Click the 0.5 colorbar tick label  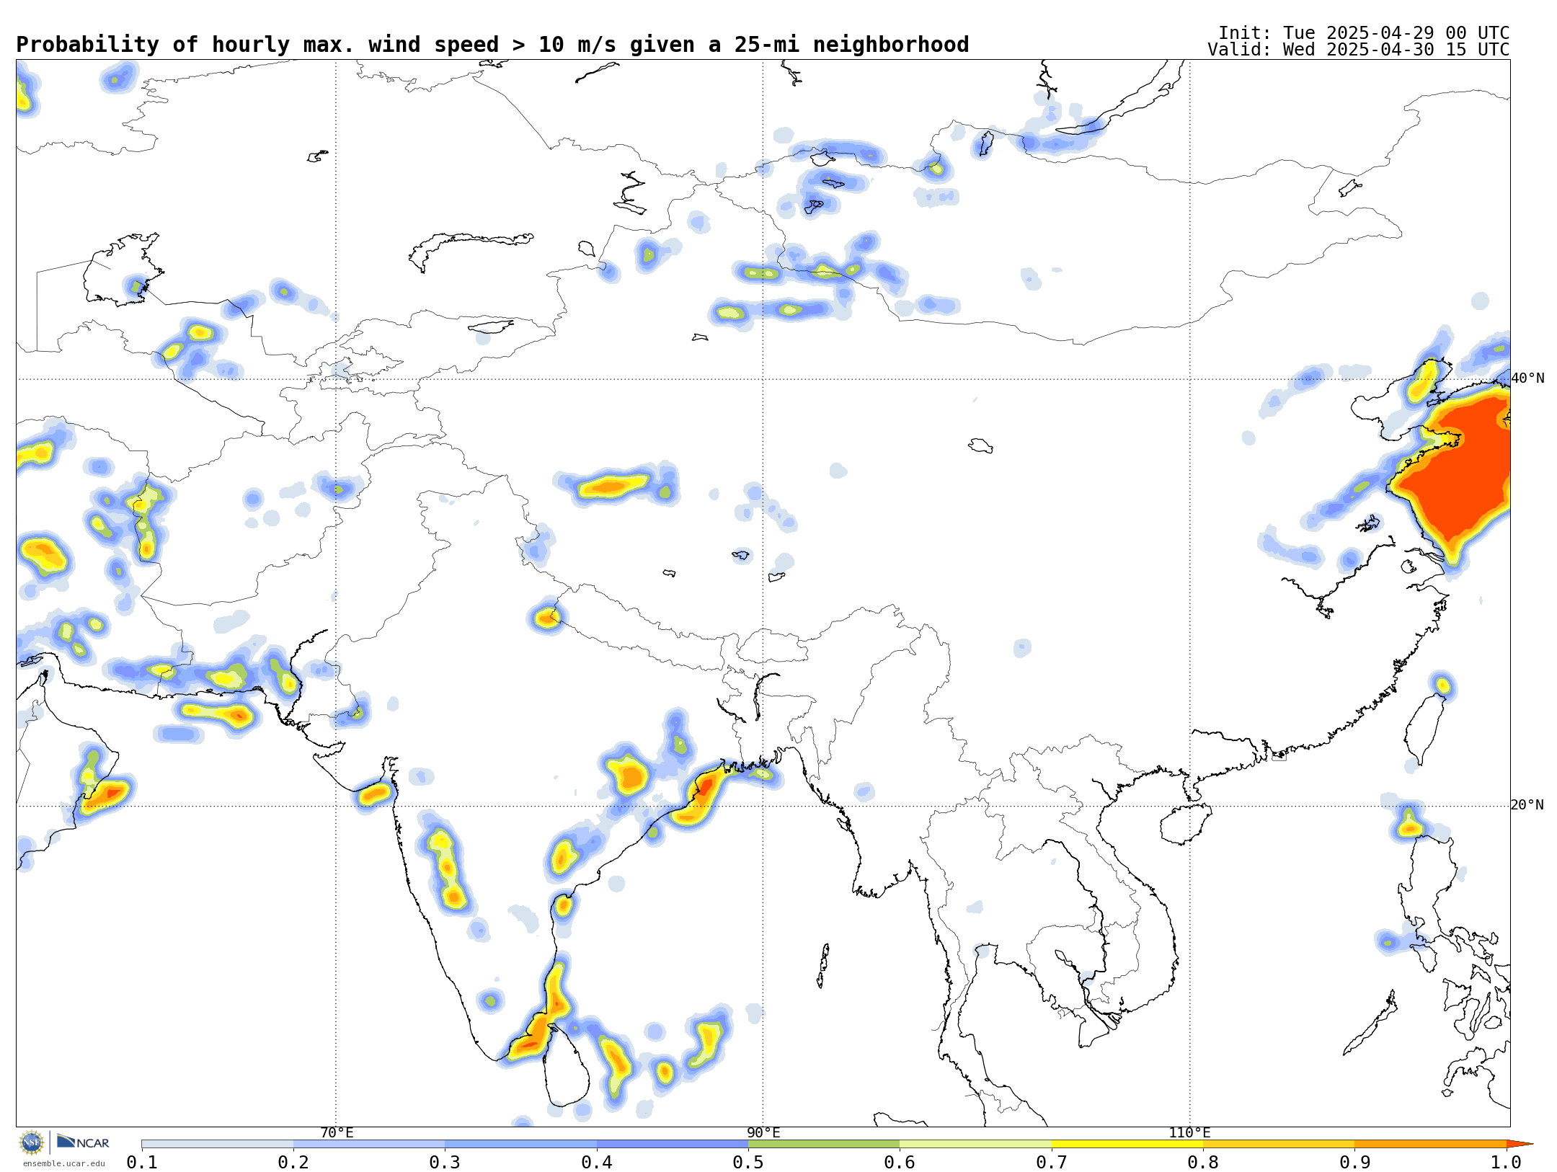click(x=748, y=1162)
